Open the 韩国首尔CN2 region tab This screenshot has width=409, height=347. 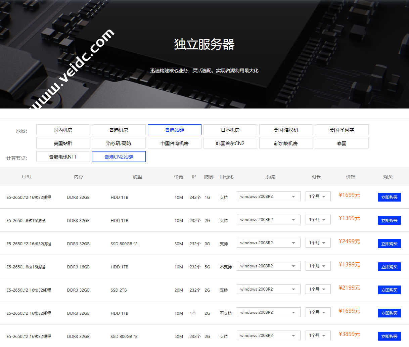click(230, 143)
